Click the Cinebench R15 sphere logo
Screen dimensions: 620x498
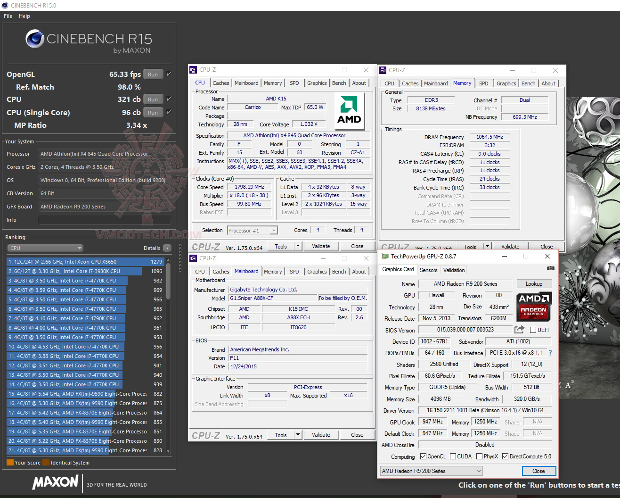coord(35,39)
